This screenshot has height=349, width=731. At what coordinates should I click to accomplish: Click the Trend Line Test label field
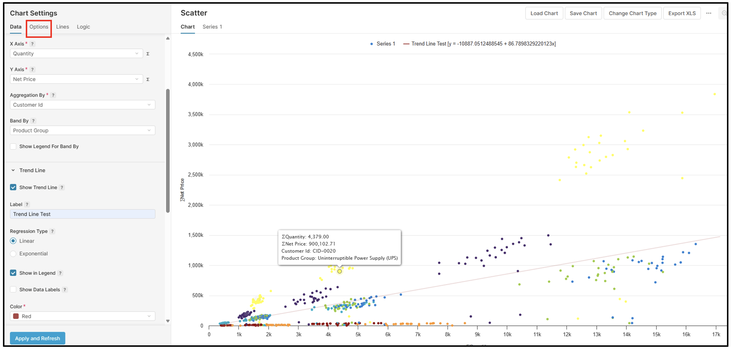point(82,214)
